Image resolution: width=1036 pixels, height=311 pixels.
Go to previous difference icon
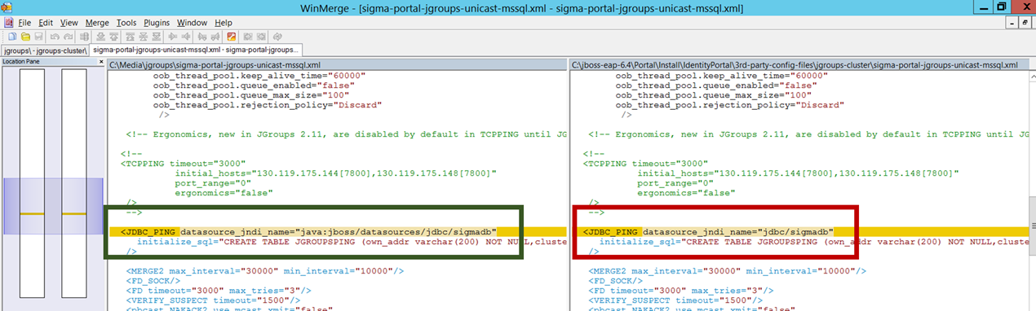point(113,37)
